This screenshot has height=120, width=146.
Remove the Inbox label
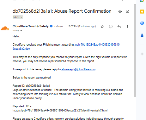21,17
